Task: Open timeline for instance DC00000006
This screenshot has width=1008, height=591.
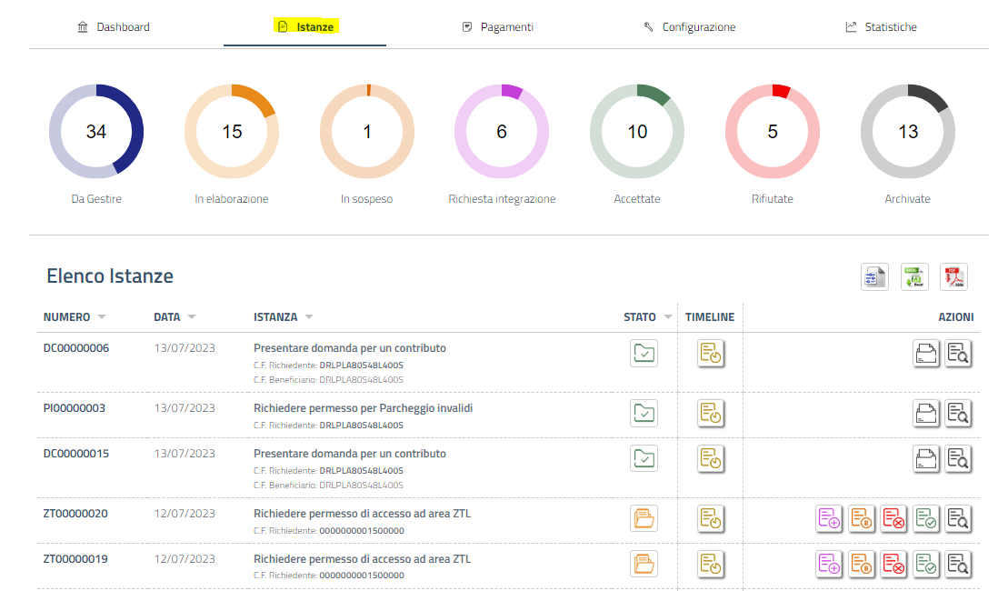Action: (x=711, y=354)
